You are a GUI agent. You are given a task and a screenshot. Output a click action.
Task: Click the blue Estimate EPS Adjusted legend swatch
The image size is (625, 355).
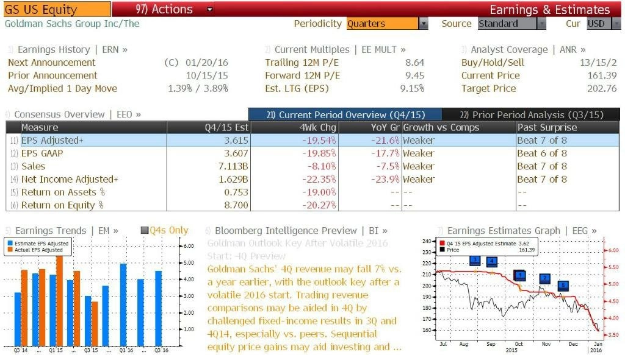coord(10,244)
